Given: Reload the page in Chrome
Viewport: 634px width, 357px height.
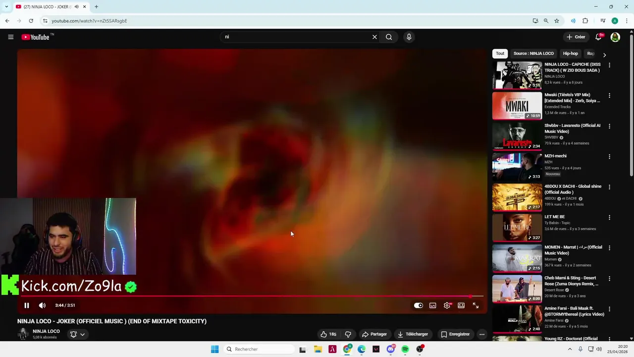Looking at the screenshot, I should click(x=31, y=21).
